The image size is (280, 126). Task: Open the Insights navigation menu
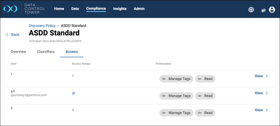[120, 9]
